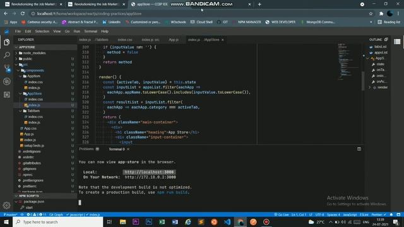
Task: Switch to the index.css editor tab
Action: point(125,40)
